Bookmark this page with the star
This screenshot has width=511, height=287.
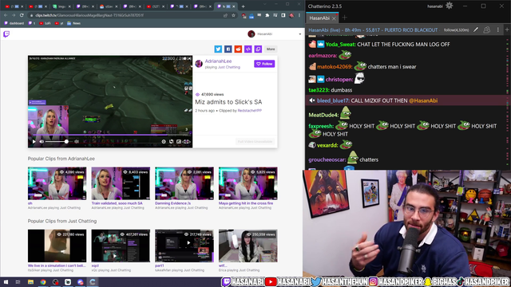(233, 15)
